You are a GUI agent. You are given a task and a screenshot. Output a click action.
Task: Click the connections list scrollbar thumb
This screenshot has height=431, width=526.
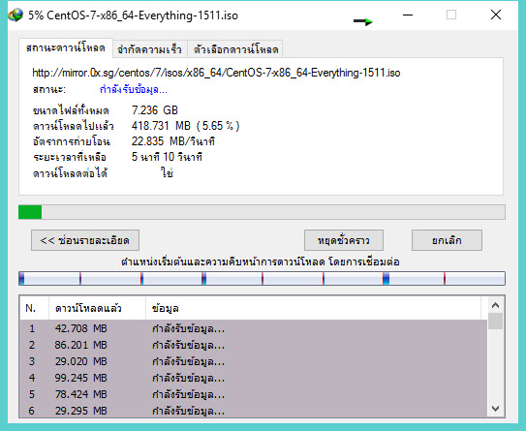click(495, 321)
